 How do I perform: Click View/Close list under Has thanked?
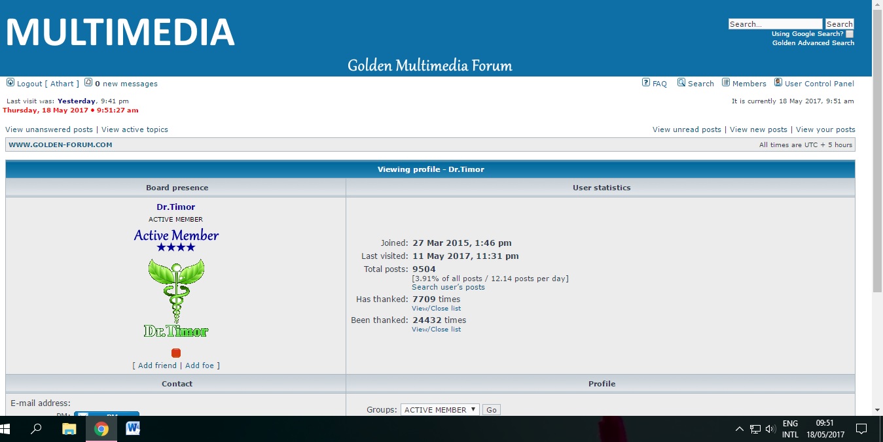tap(436, 309)
